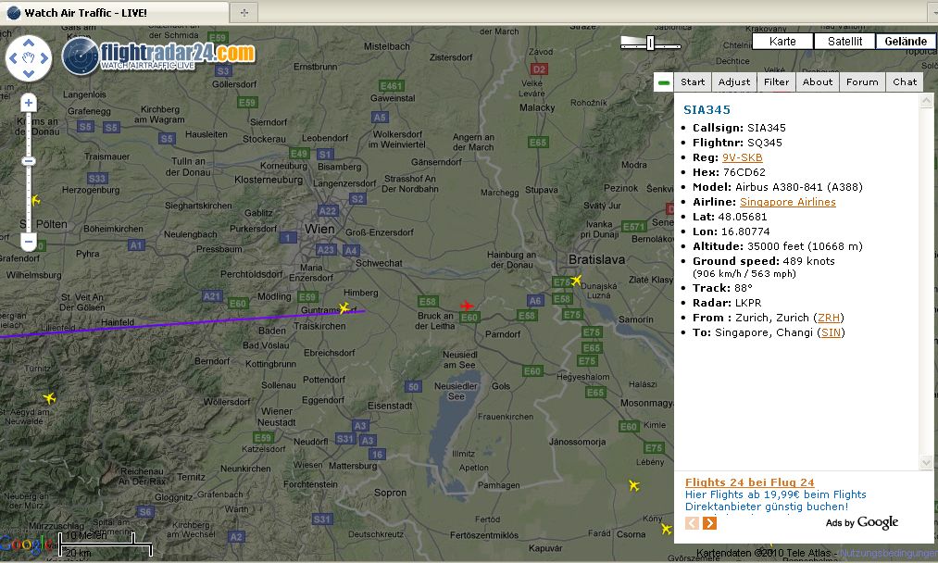Click the Ads by Google label
Viewport: 938px width, 563px height.
862,522
